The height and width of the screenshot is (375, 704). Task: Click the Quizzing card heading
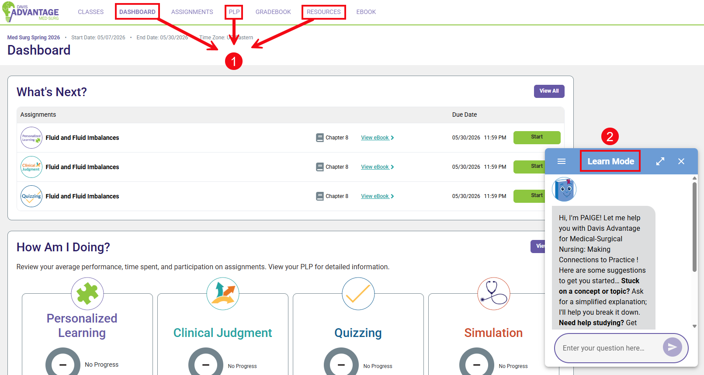pyautogui.click(x=358, y=333)
